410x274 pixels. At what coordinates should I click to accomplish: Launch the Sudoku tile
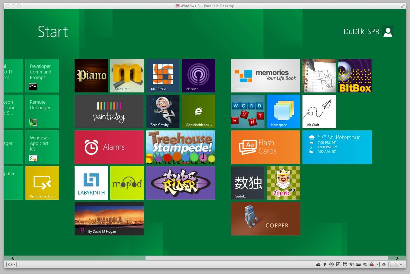tap(248, 183)
